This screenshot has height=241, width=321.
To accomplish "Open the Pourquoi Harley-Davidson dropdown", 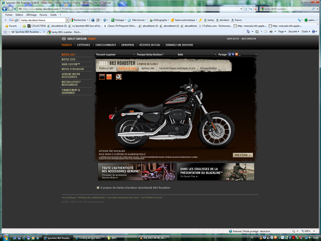I will 156,55.
